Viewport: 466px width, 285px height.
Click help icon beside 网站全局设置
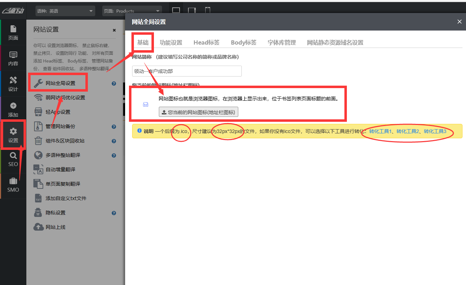[x=114, y=84]
